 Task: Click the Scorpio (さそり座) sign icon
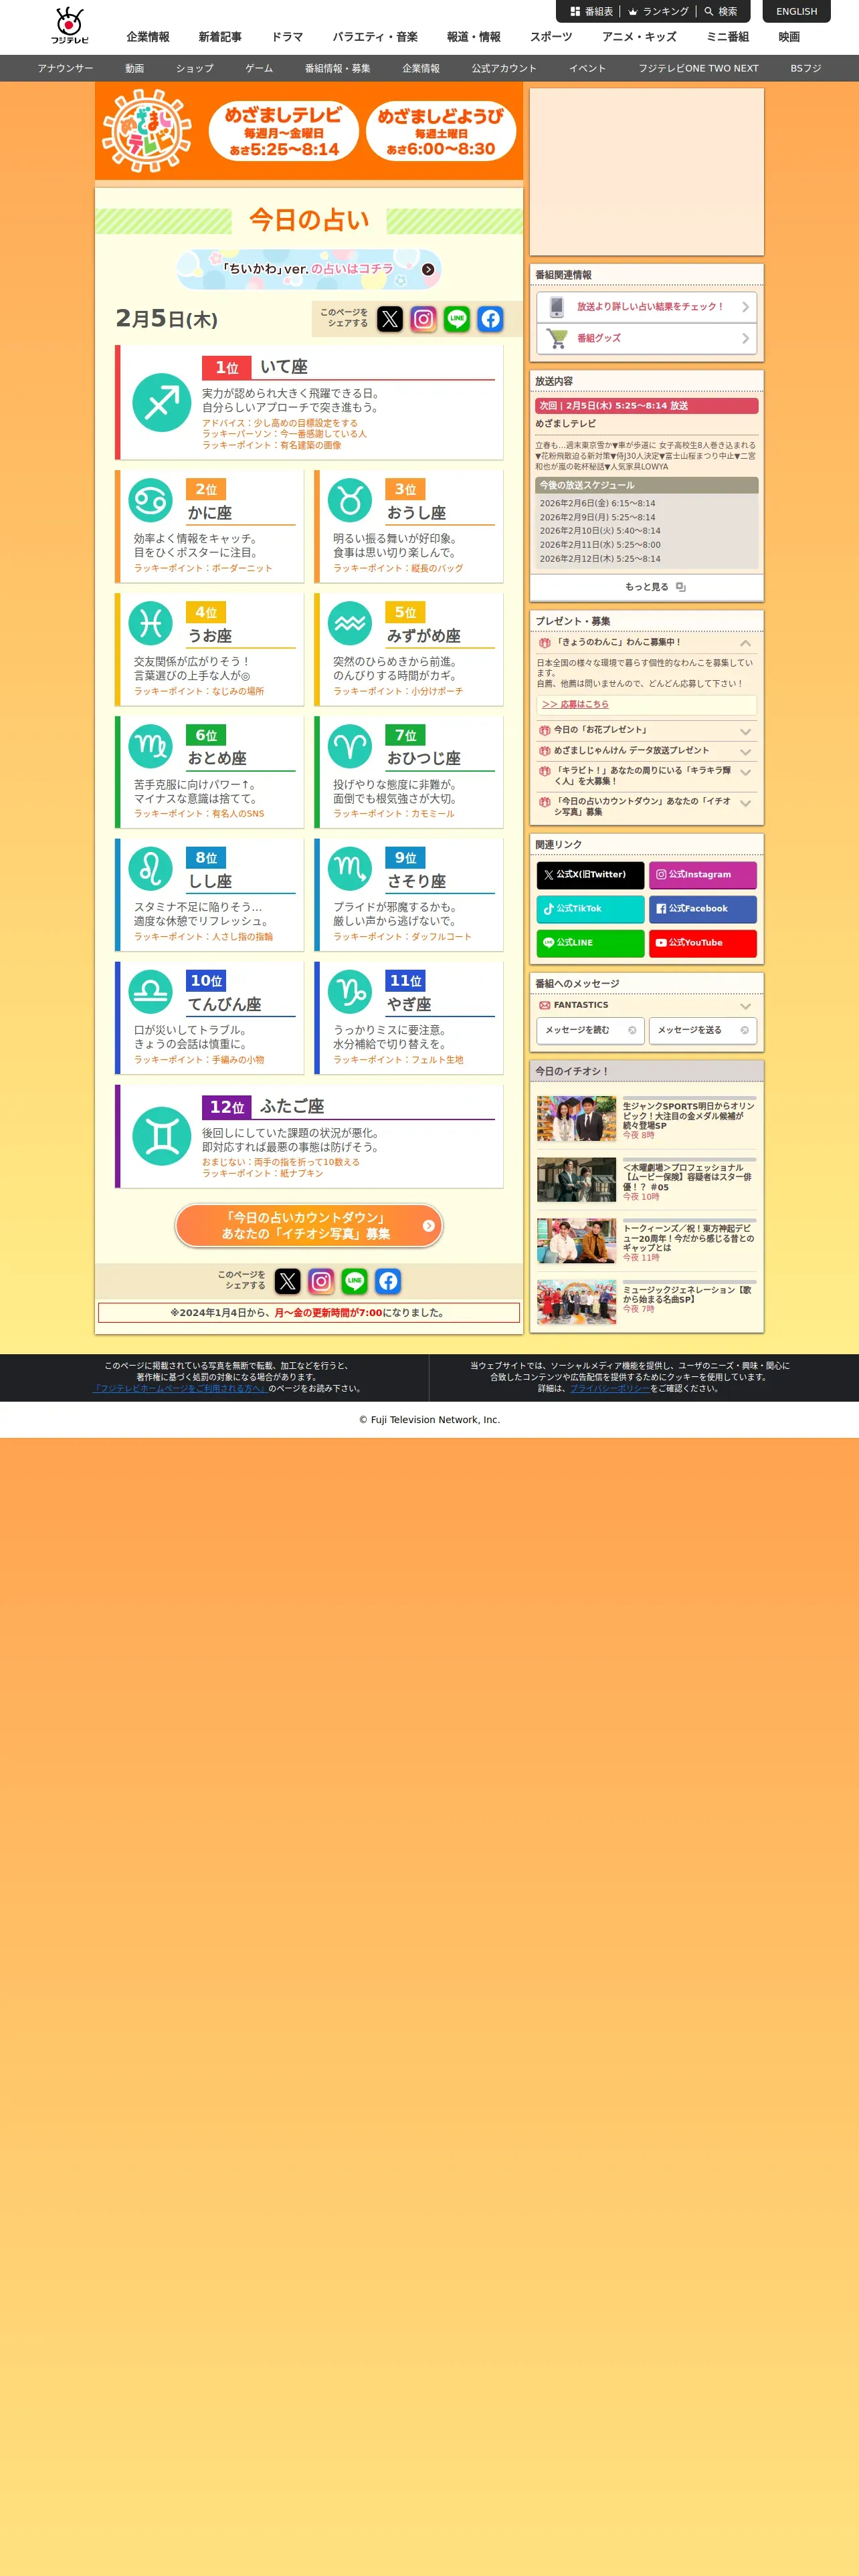tap(350, 869)
